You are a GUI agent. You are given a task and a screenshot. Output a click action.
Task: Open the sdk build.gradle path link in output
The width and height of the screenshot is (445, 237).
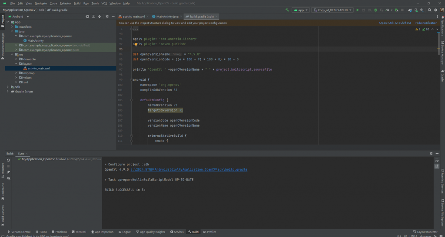click(189, 170)
